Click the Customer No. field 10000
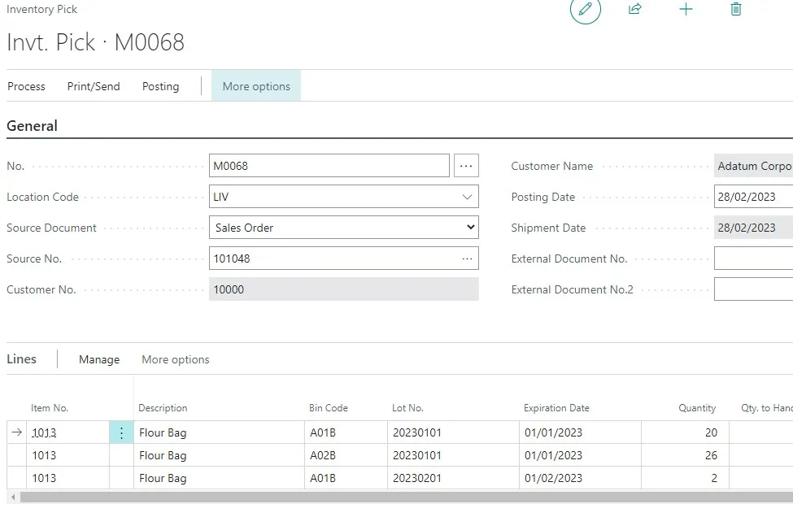This screenshot has width=793, height=517. point(344,289)
